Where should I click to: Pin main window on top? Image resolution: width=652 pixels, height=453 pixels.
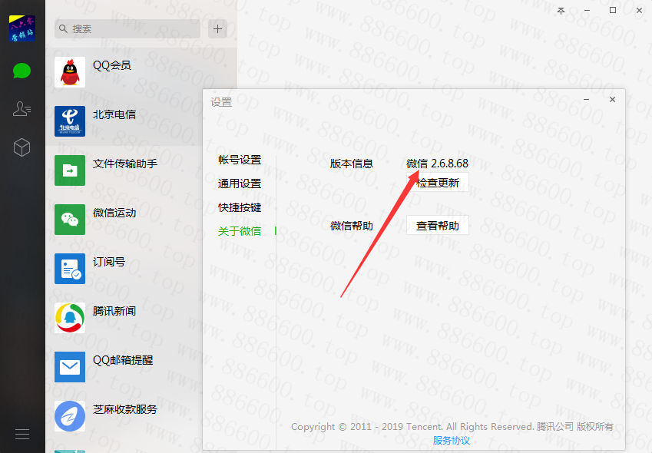pyautogui.click(x=561, y=11)
